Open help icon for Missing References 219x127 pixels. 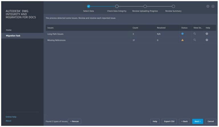[207, 40]
